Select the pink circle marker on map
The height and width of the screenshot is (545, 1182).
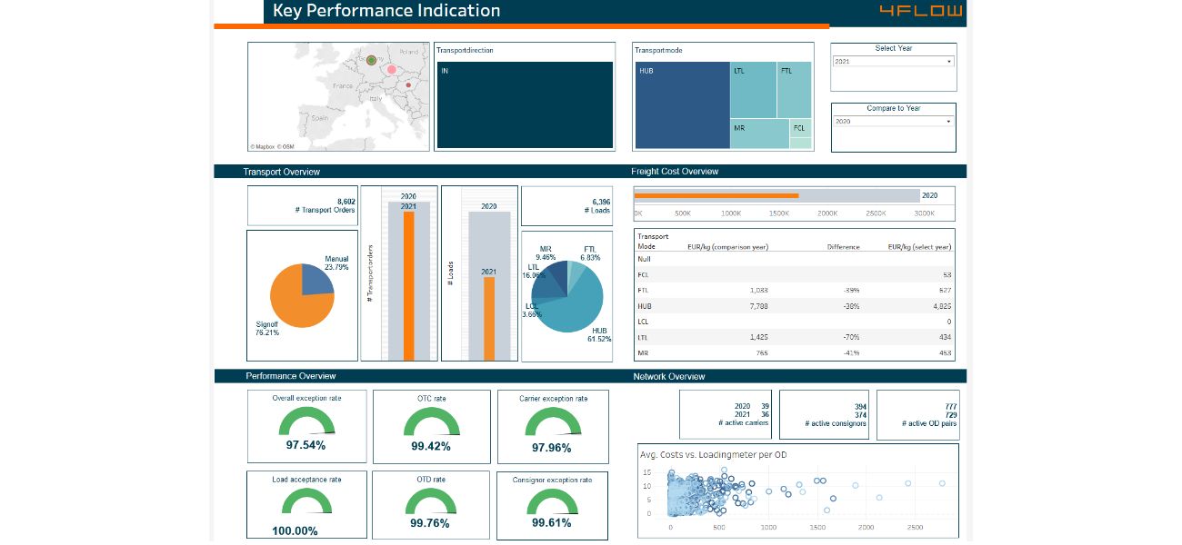tap(391, 69)
